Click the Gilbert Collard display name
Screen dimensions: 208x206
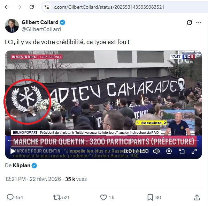pyautogui.click(x=40, y=22)
